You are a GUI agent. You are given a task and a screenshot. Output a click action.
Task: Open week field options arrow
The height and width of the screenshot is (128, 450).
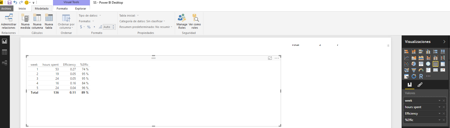point(439,101)
